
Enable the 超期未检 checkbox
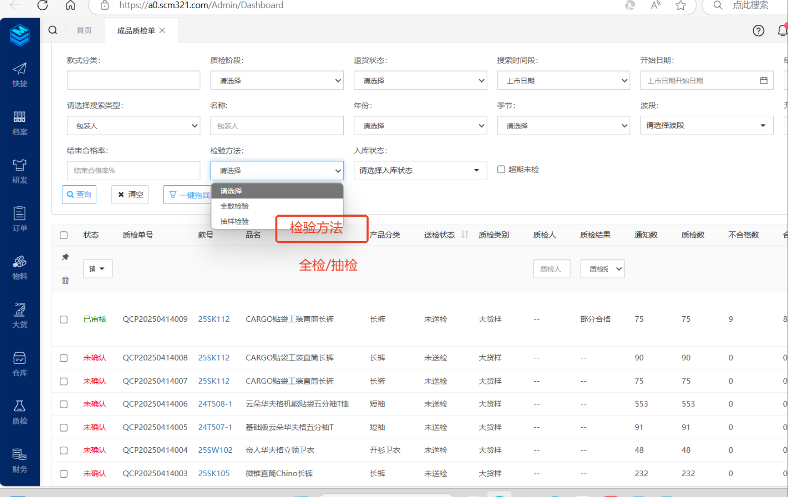click(x=501, y=170)
